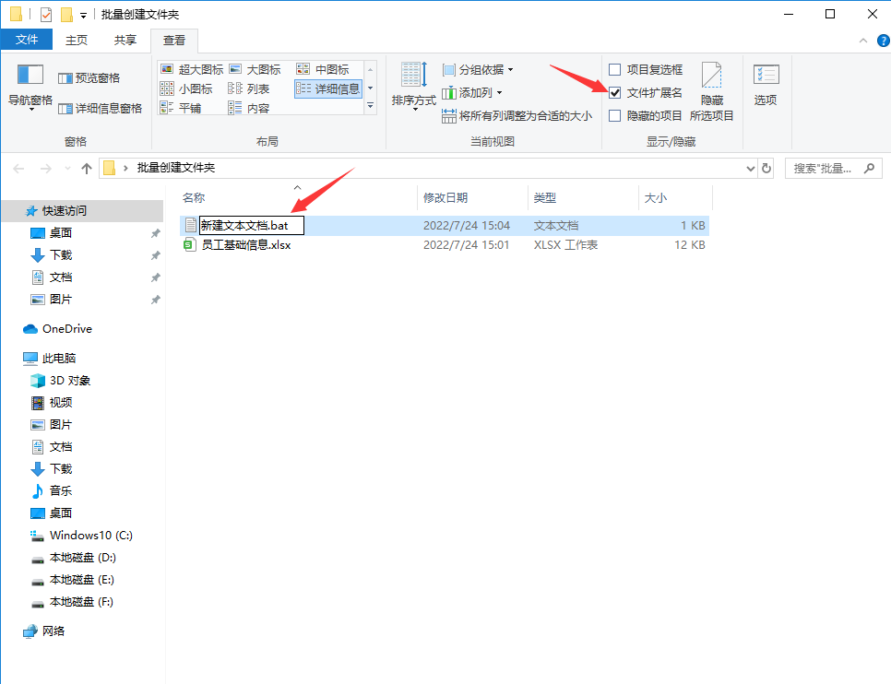Open Explorer help
The width and height of the screenshot is (891, 684).
(883, 41)
